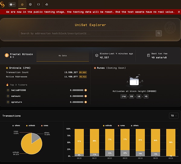Viewport: 181px width, 164px height.
Task: Click the UniSat logo in the header
Action: tap(4, 5)
